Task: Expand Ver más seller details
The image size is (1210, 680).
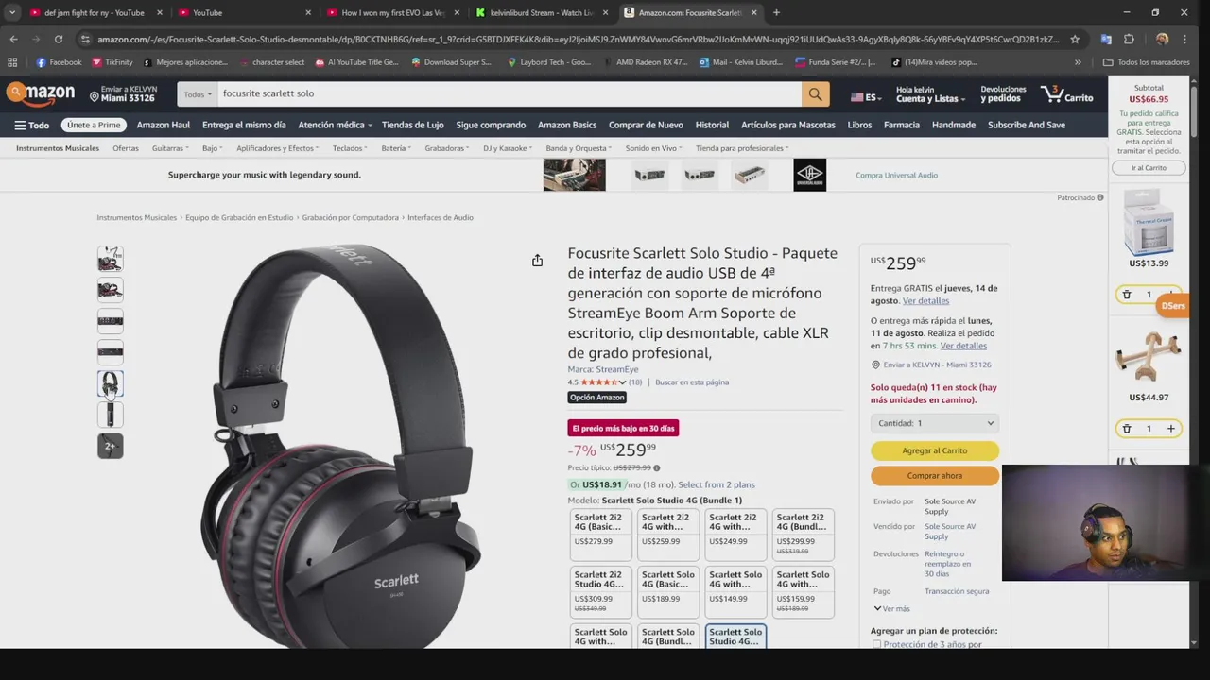Action: [891, 609]
